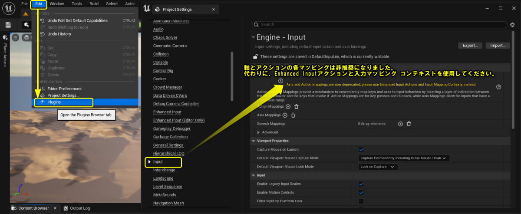Add a new Action Mapping
This screenshot has width=521, height=214.
point(288,106)
